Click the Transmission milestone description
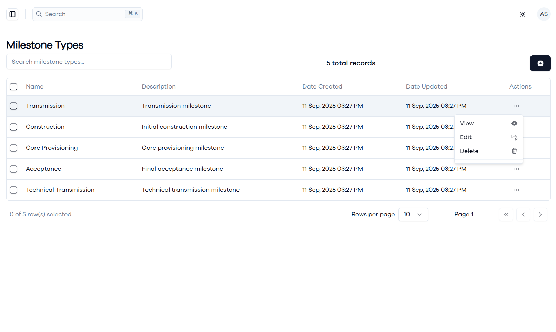 (x=176, y=106)
